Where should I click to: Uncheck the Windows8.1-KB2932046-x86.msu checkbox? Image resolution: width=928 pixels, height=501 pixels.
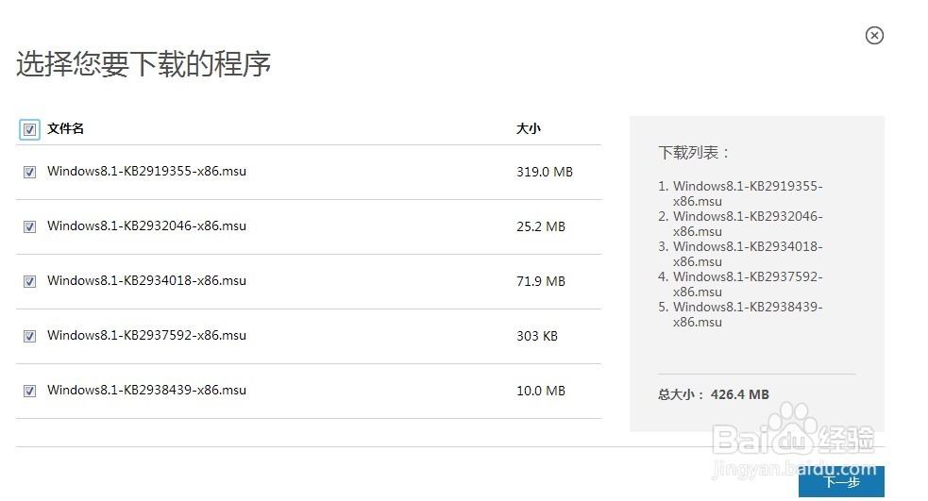29,226
